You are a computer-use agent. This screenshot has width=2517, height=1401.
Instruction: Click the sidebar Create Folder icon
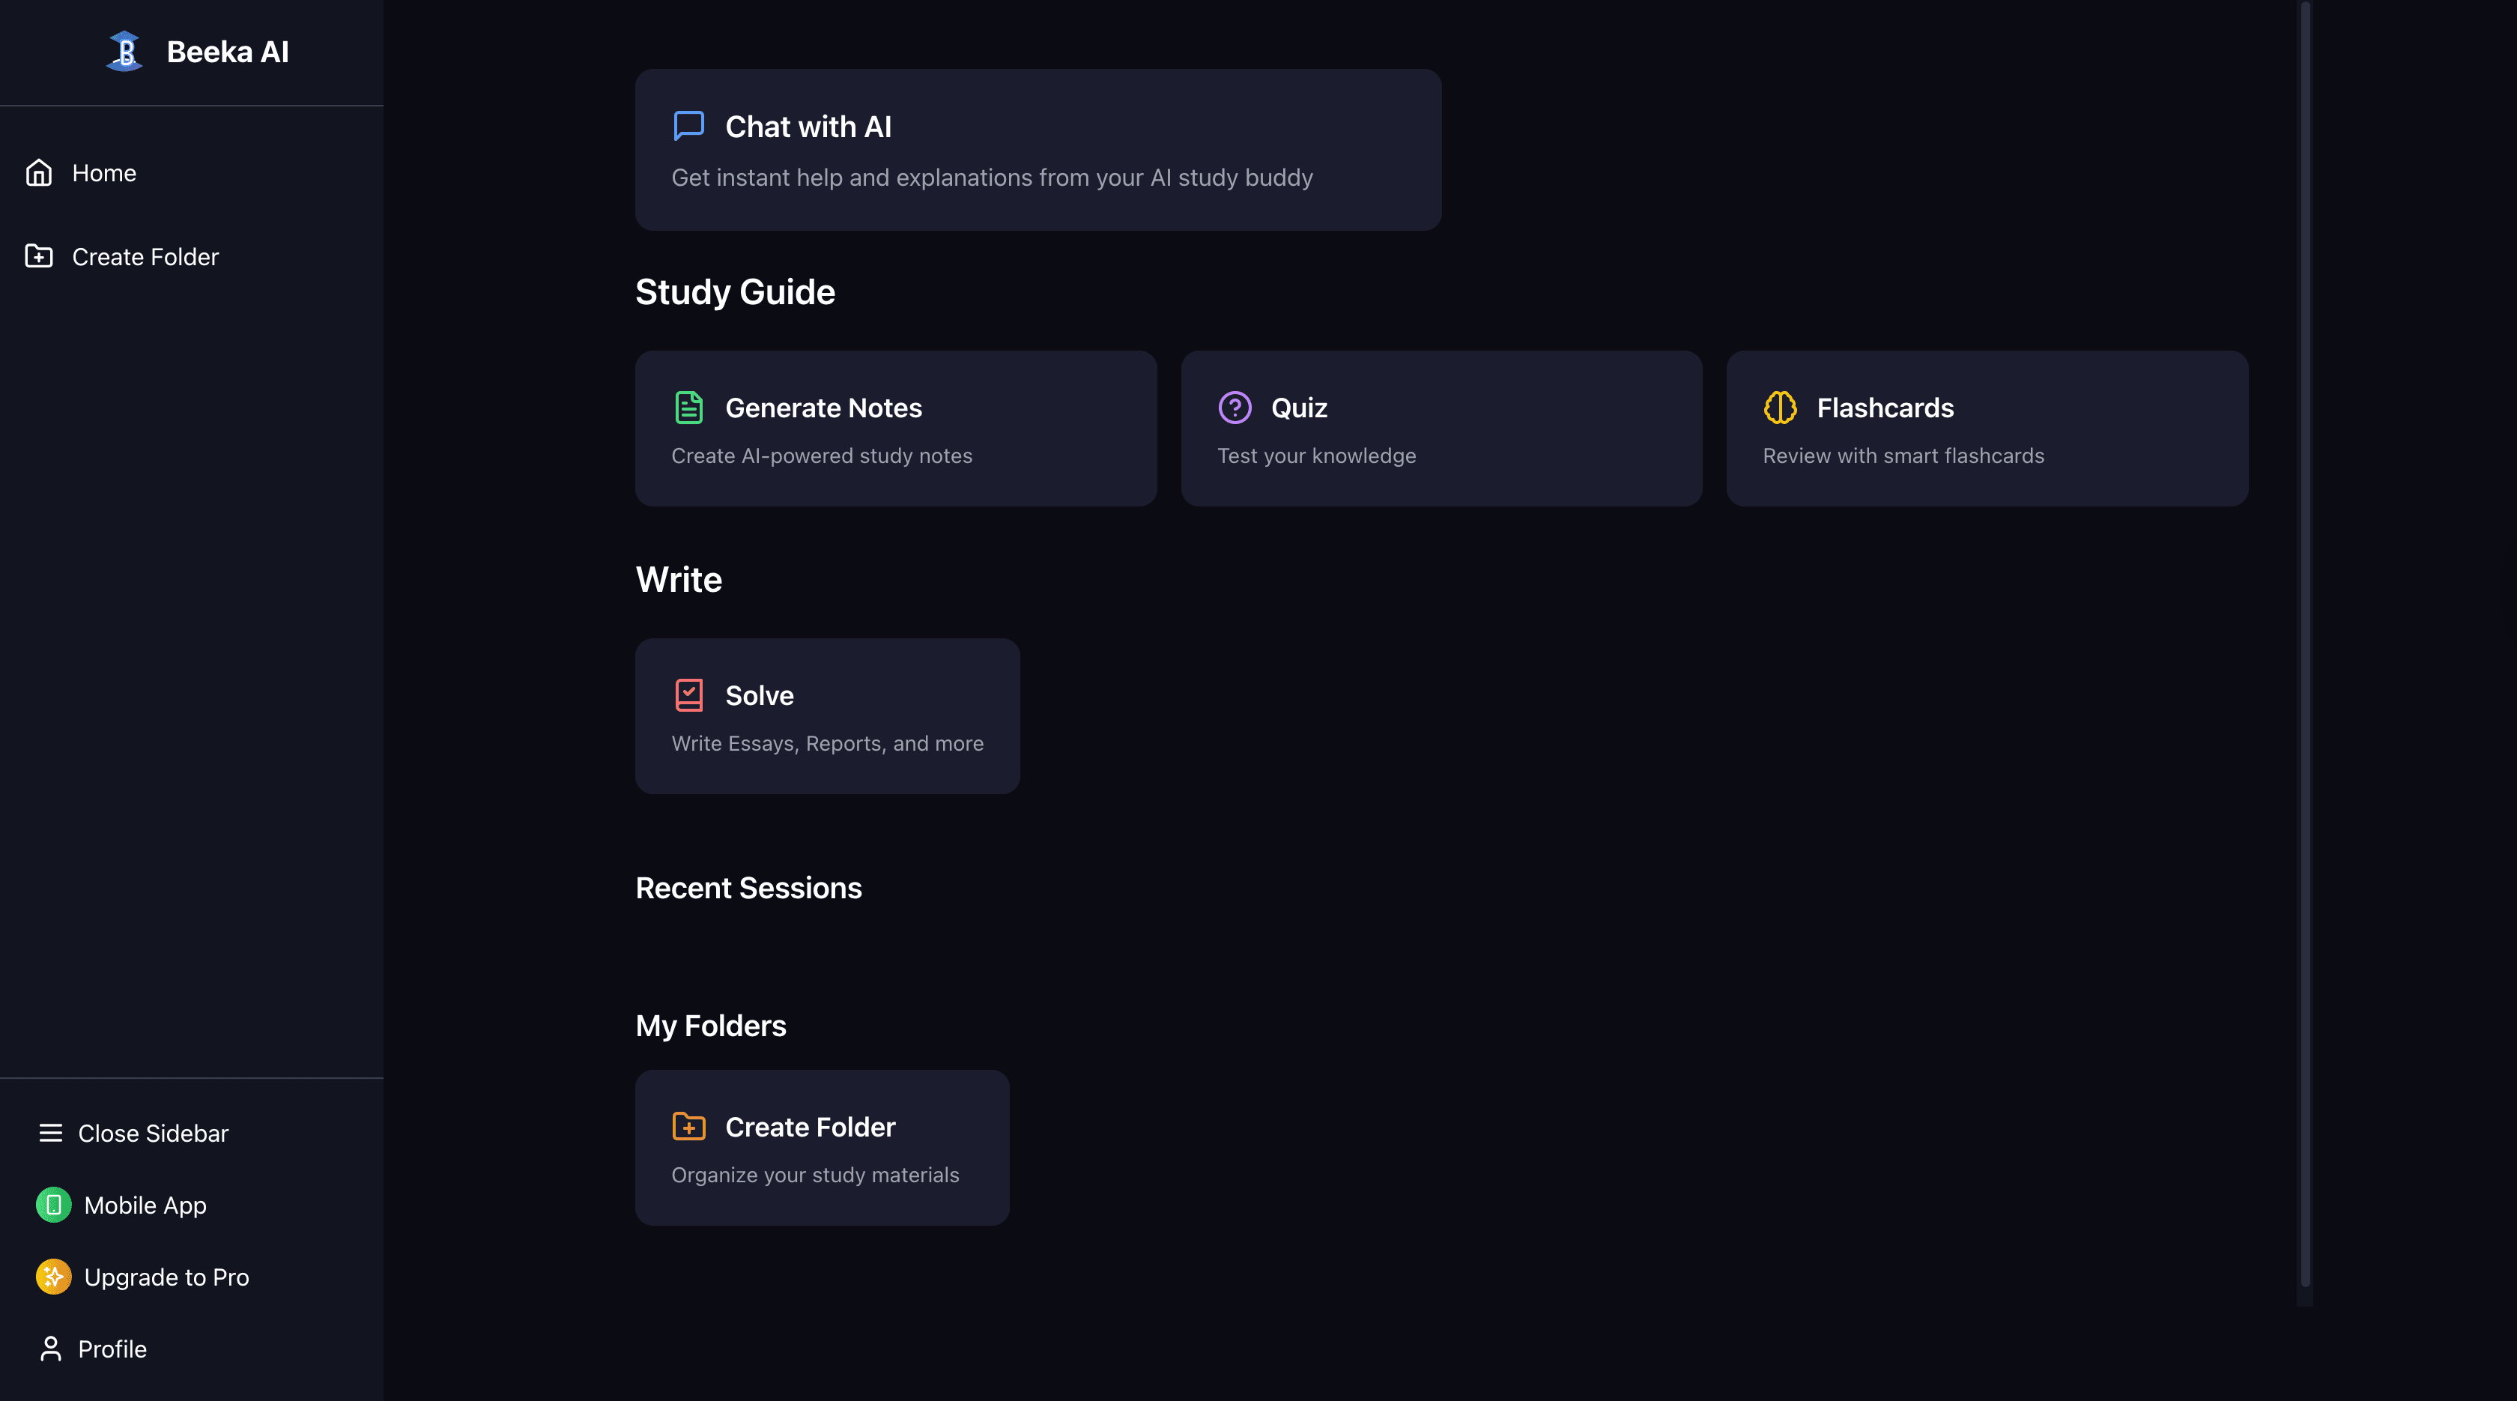click(x=39, y=257)
